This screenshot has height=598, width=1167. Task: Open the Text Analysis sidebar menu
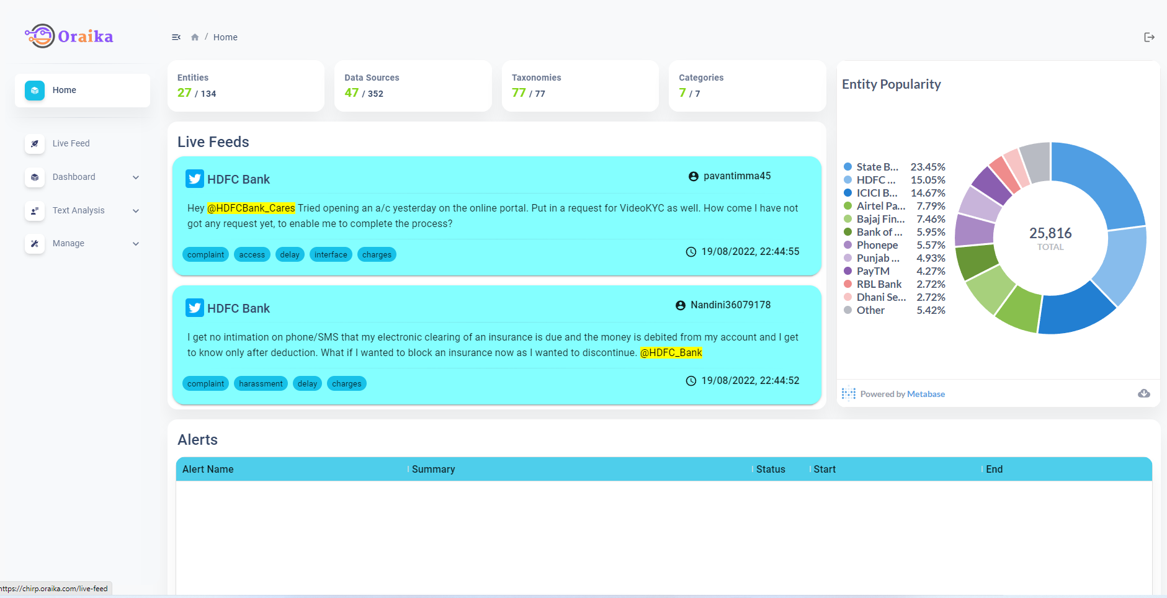tap(83, 211)
